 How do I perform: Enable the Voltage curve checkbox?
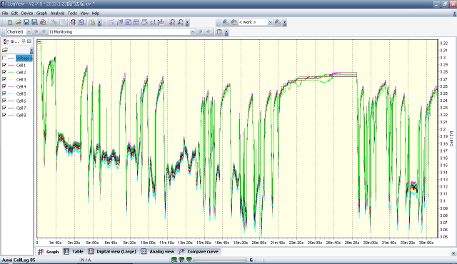(4, 58)
